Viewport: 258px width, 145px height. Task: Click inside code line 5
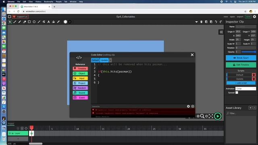tap(146, 79)
